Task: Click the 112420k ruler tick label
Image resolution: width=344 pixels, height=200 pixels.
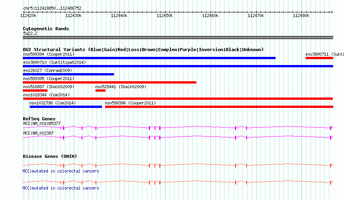Action: pos(28,15)
